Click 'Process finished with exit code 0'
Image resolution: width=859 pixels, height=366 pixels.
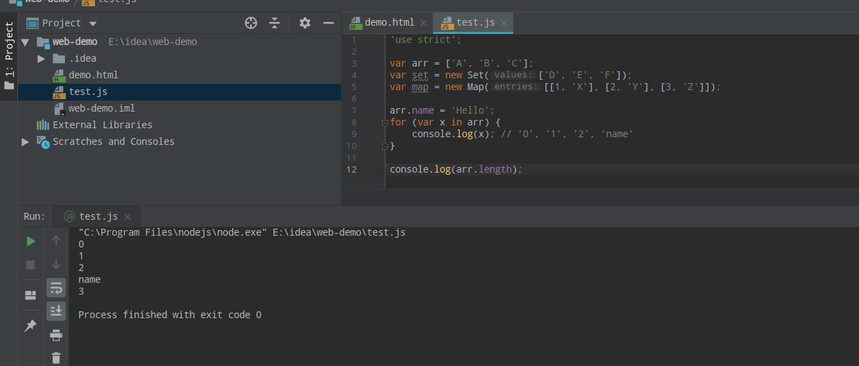pyautogui.click(x=170, y=315)
